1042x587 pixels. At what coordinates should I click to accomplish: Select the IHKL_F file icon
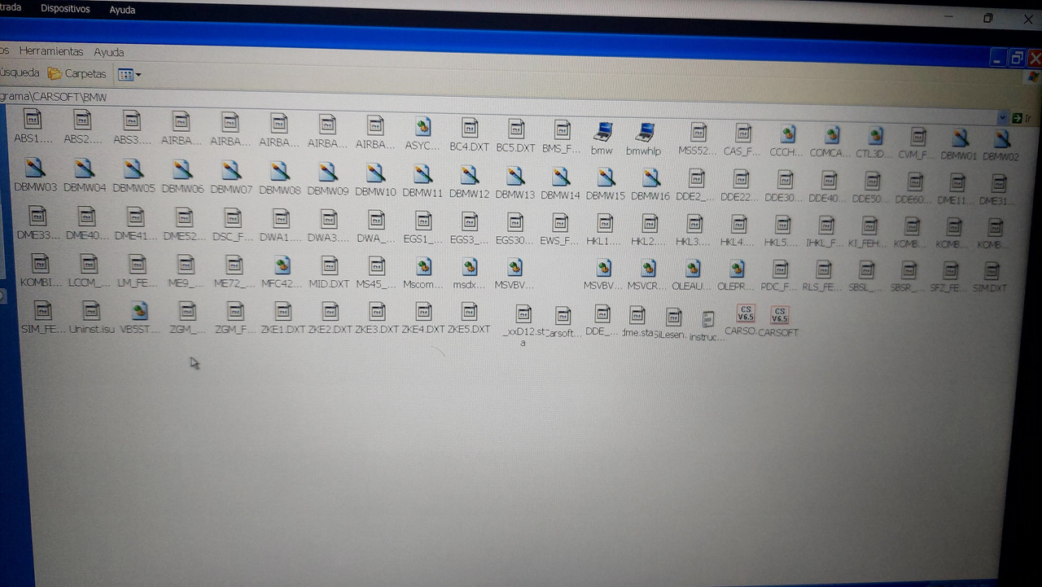(x=825, y=226)
